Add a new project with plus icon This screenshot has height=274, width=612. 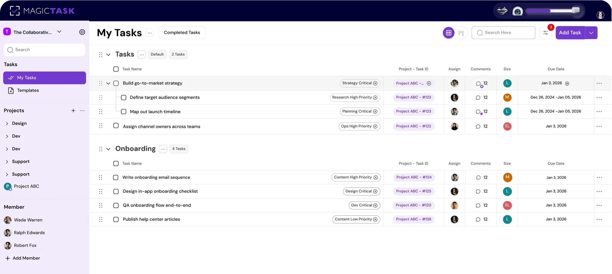tap(73, 111)
